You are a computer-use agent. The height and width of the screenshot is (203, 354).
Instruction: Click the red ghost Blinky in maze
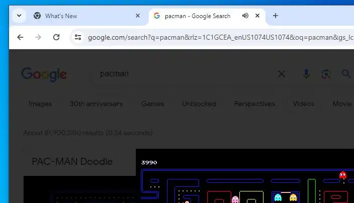pos(343,175)
